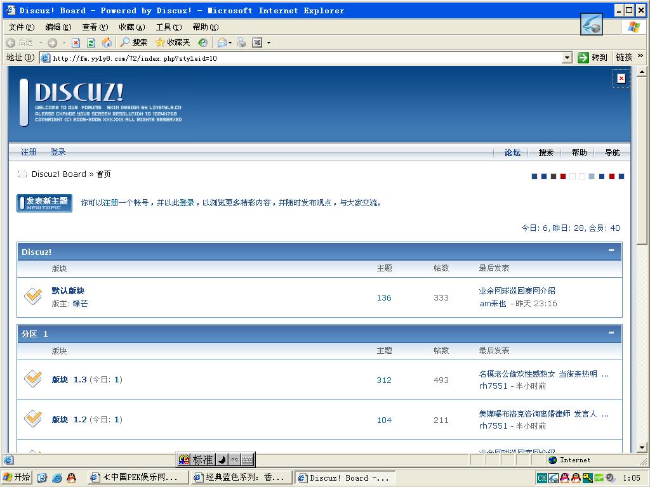Expand the 链接 links bar chevron
This screenshot has height=487, width=650.
[x=640, y=56]
